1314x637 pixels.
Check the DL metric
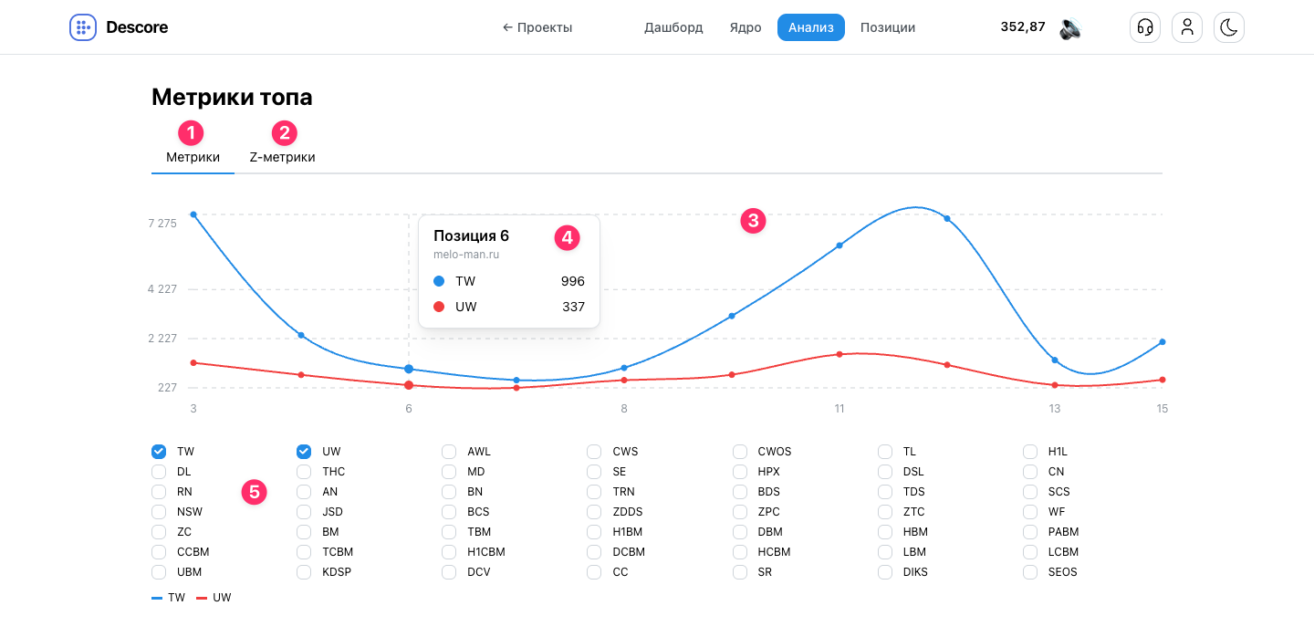[x=159, y=472]
